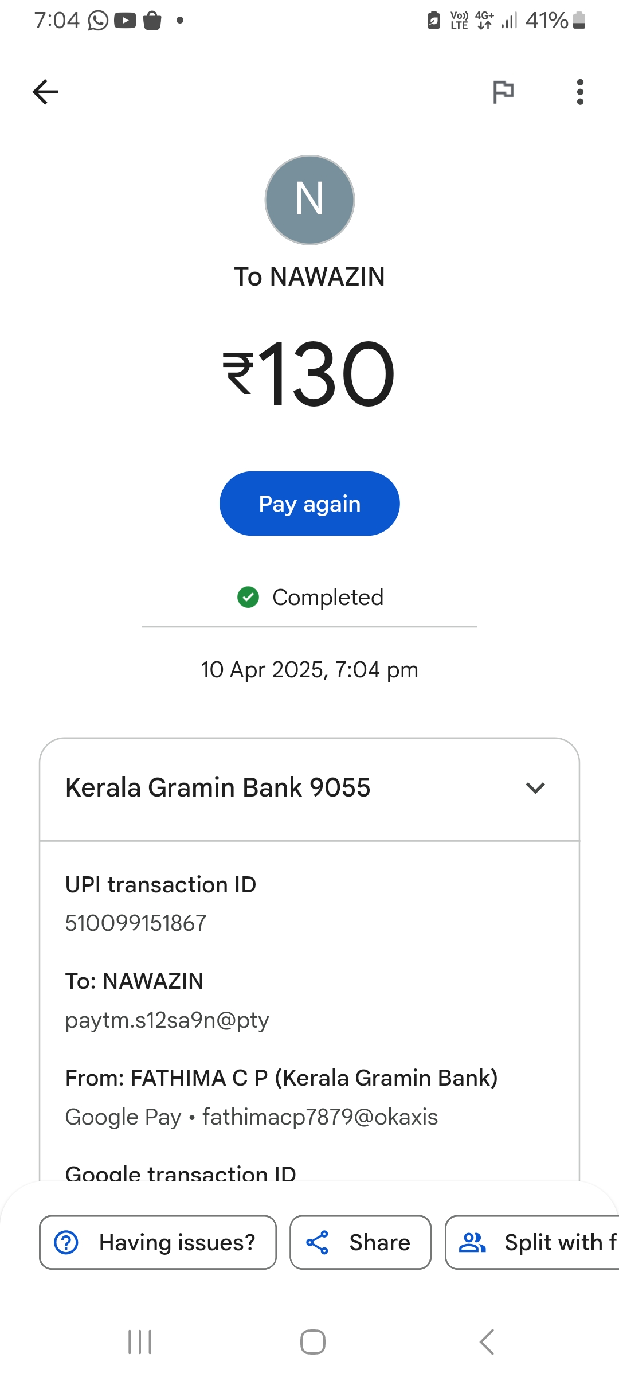Open recent apps from navigation bar
This screenshot has height=1381, width=619.
click(140, 1342)
